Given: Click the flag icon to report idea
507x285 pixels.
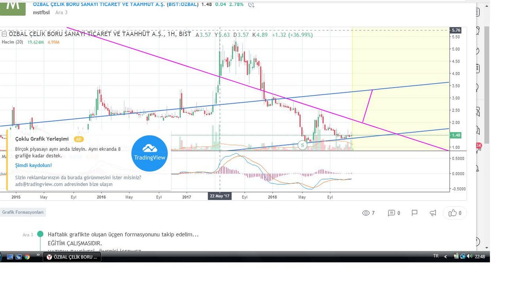Looking at the screenshot, I should (x=414, y=213).
